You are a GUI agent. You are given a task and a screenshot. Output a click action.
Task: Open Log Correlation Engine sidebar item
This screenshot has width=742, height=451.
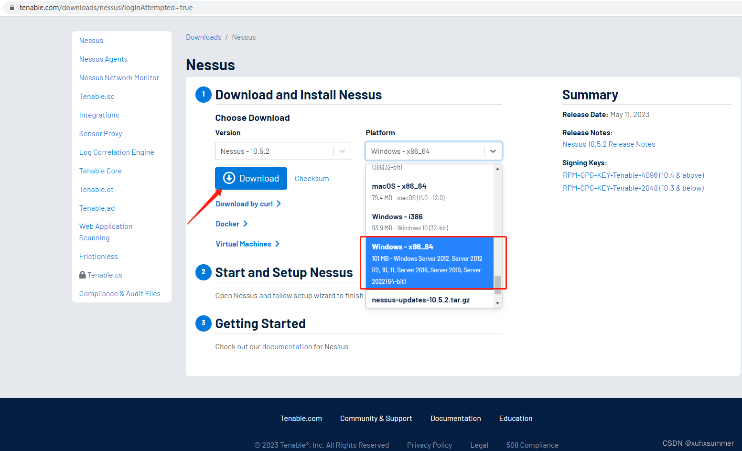point(117,152)
